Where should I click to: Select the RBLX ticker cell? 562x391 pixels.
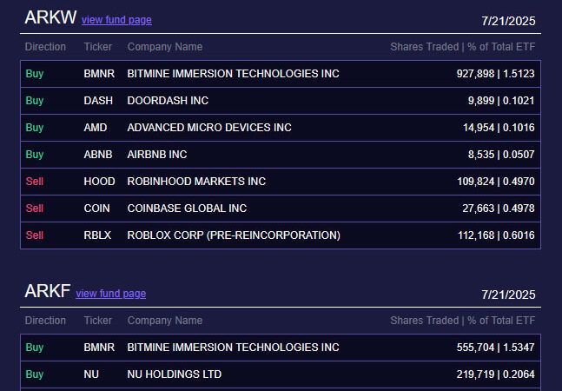tap(97, 235)
